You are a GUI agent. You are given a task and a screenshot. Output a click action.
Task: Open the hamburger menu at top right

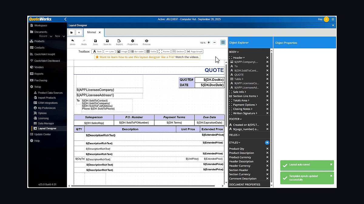click(333, 19)
